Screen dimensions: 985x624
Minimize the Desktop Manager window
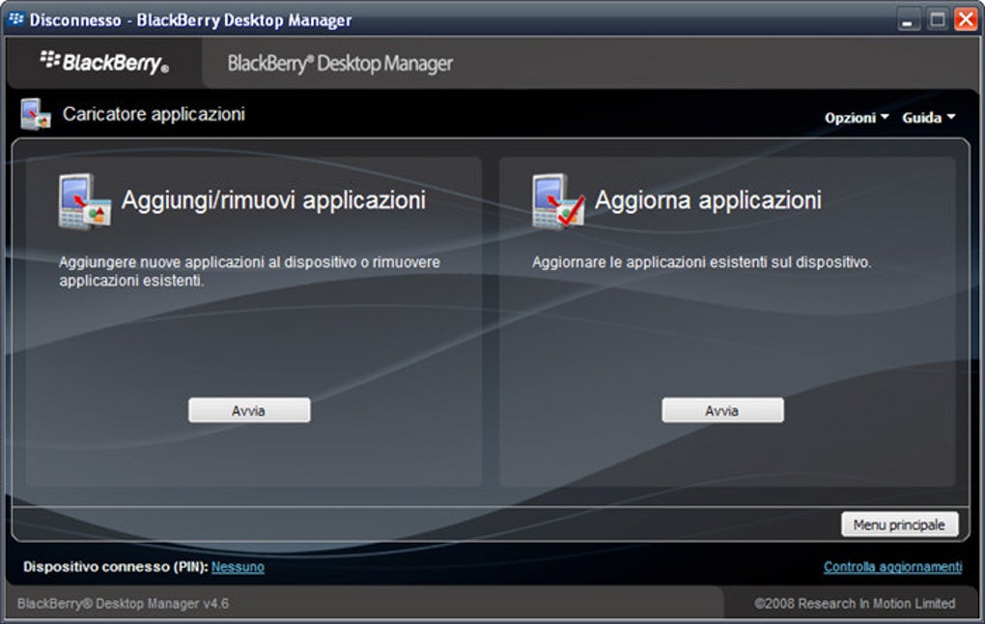907,19
